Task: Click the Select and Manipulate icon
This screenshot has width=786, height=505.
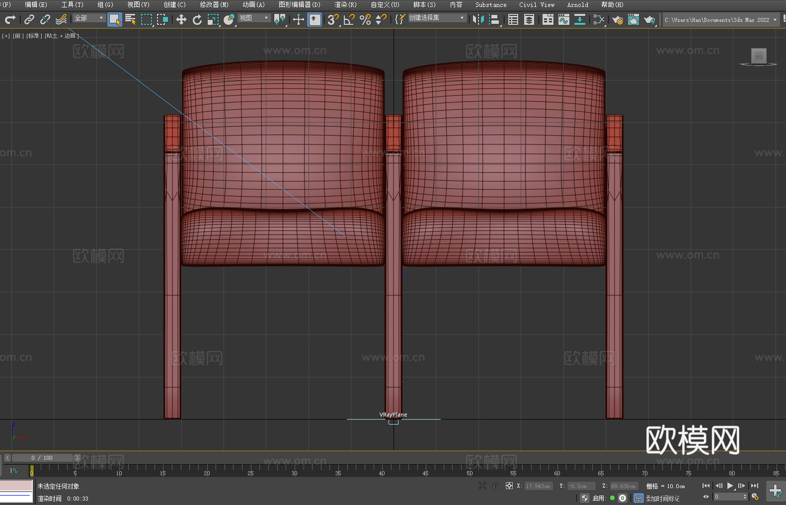Action: tap(298, 19)
